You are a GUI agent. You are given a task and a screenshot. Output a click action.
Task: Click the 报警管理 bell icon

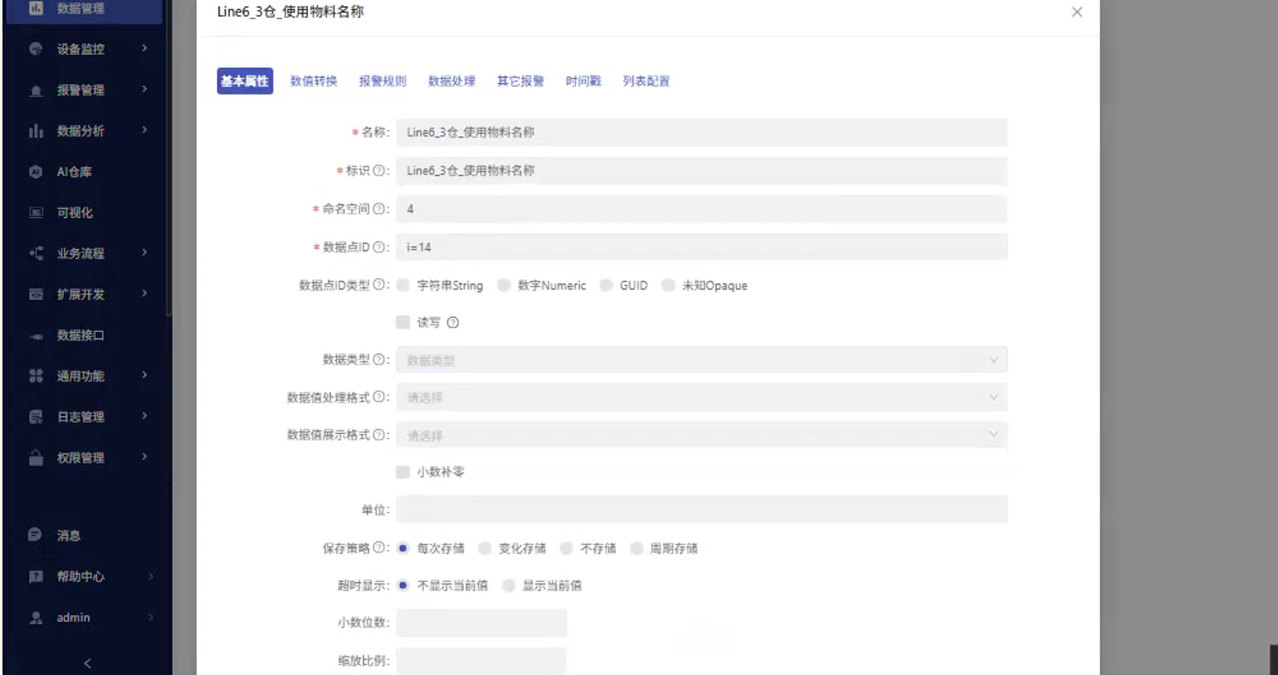click(x=35, y=91)
